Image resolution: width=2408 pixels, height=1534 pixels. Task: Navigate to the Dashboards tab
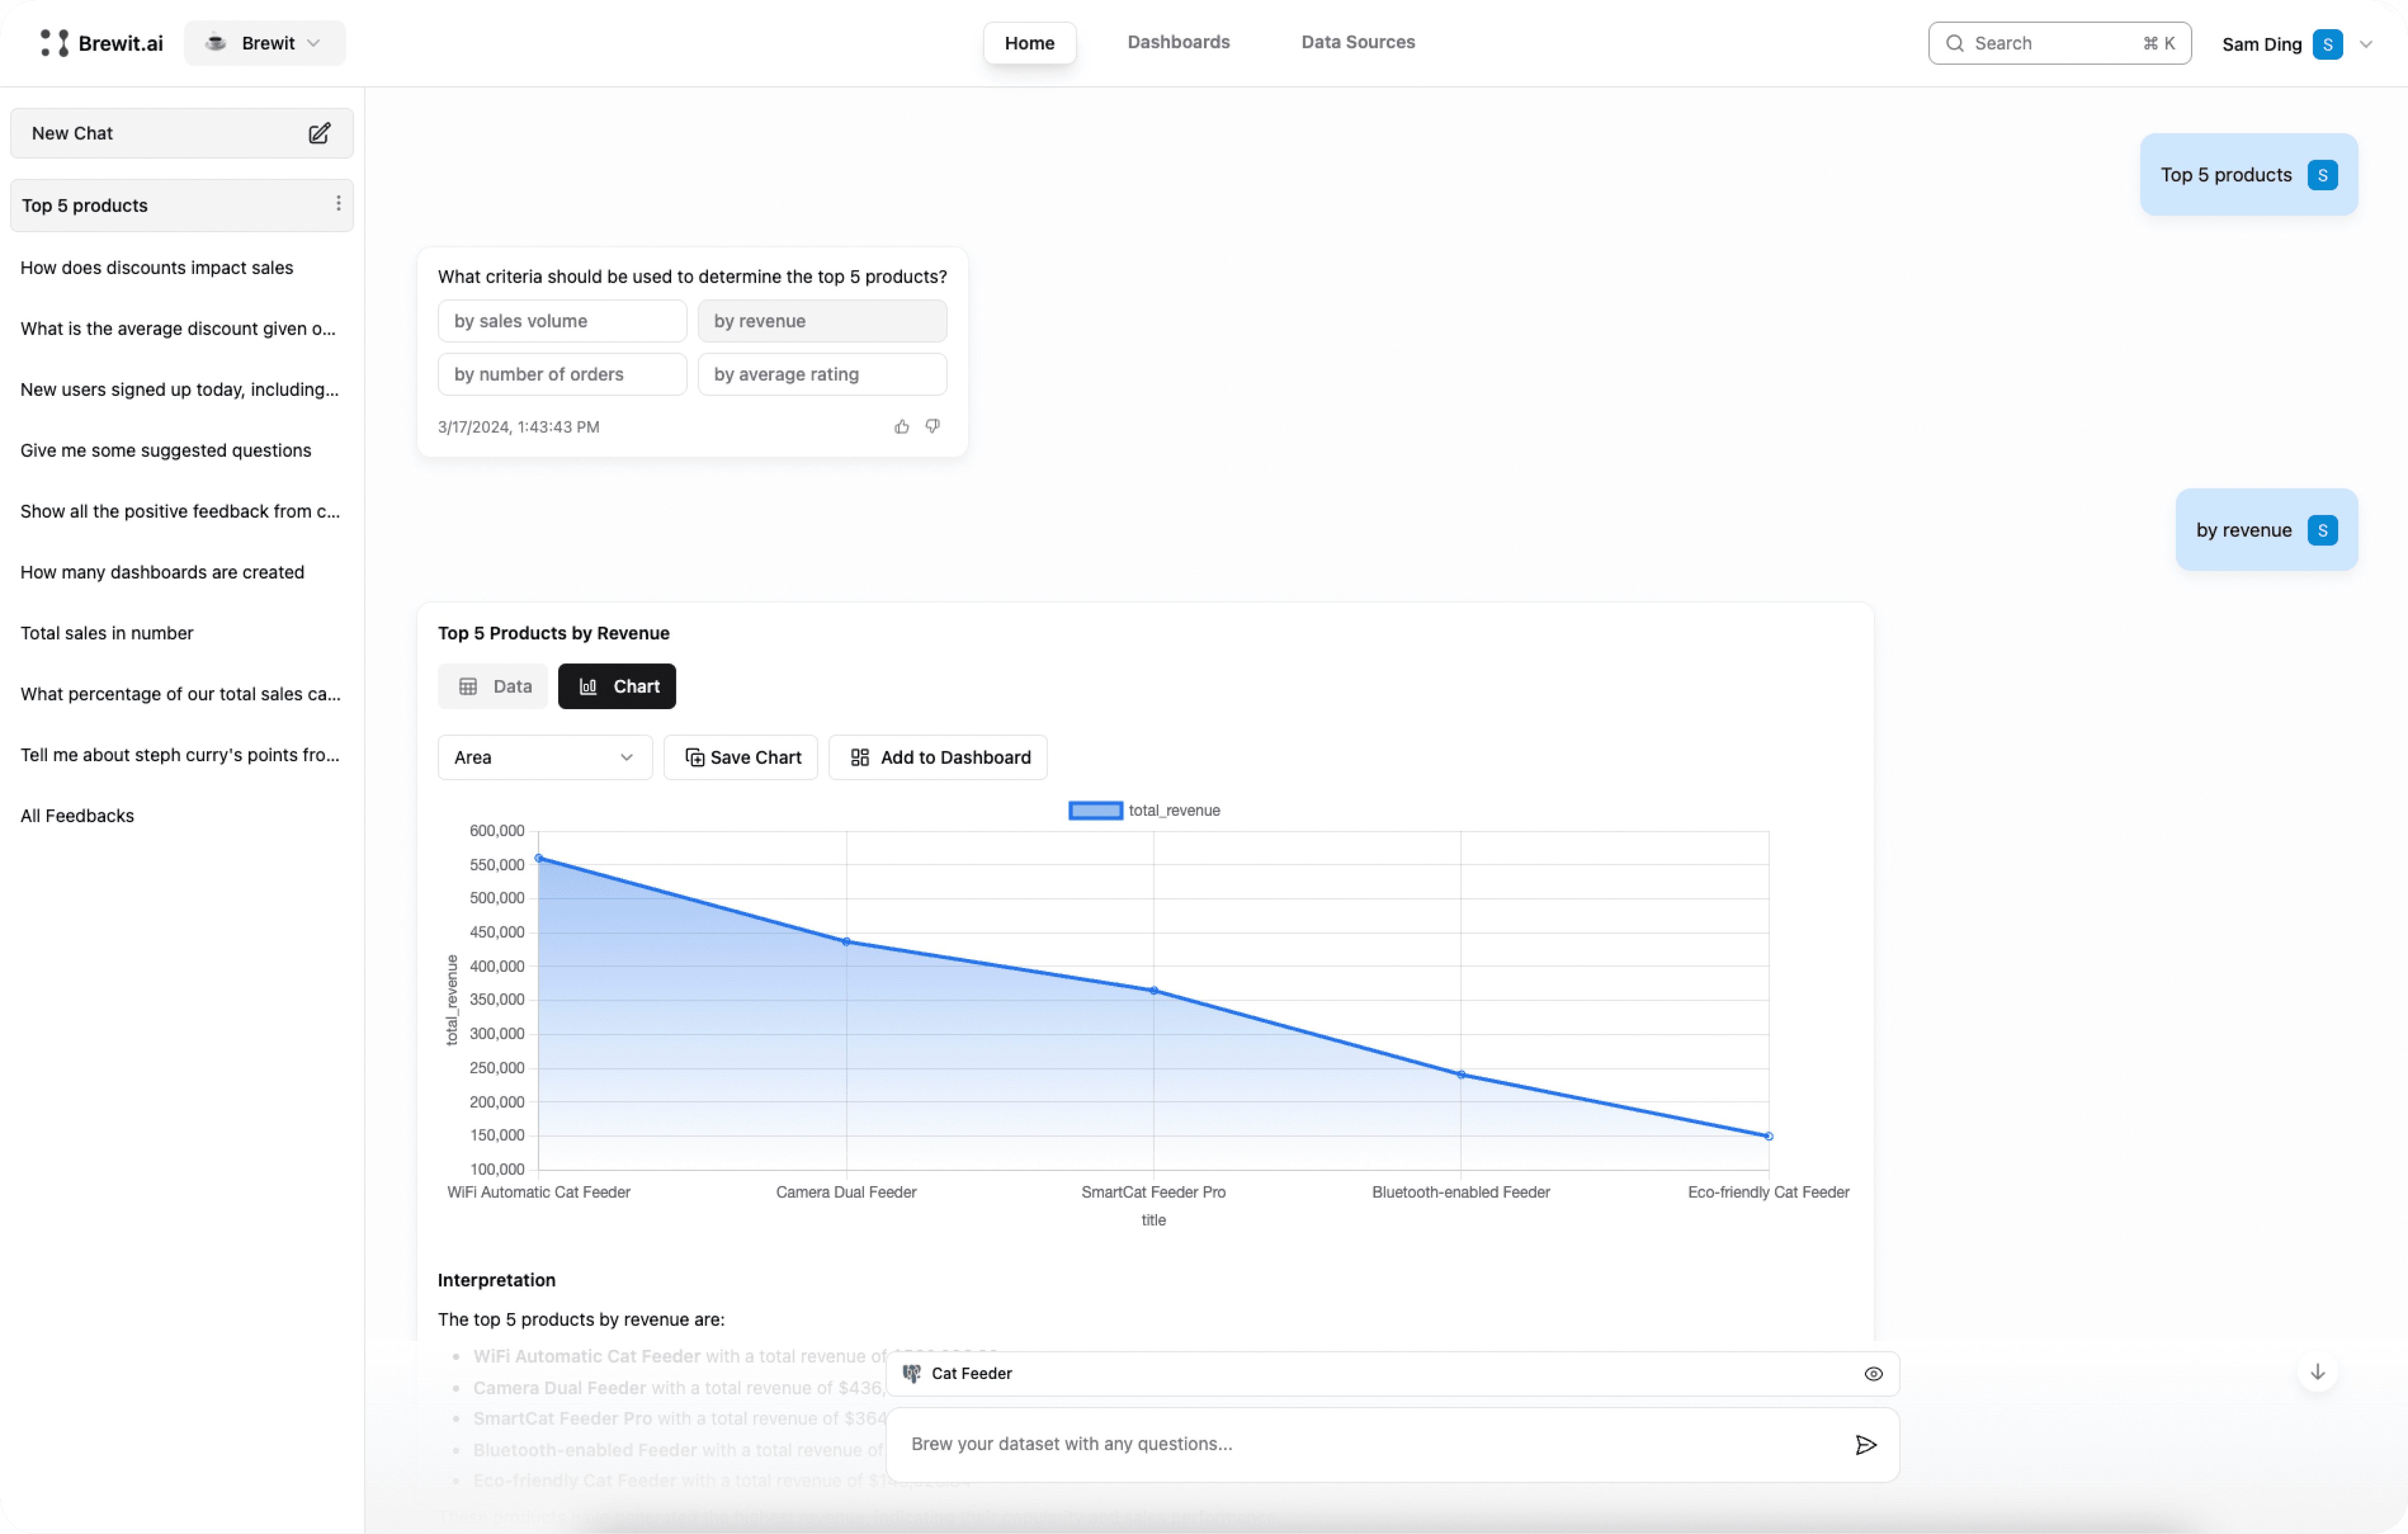(1178, 42)
